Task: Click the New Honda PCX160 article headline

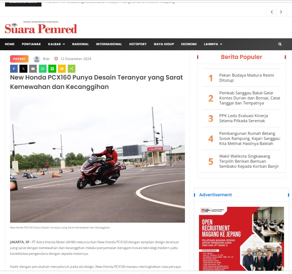Action: 97,82
